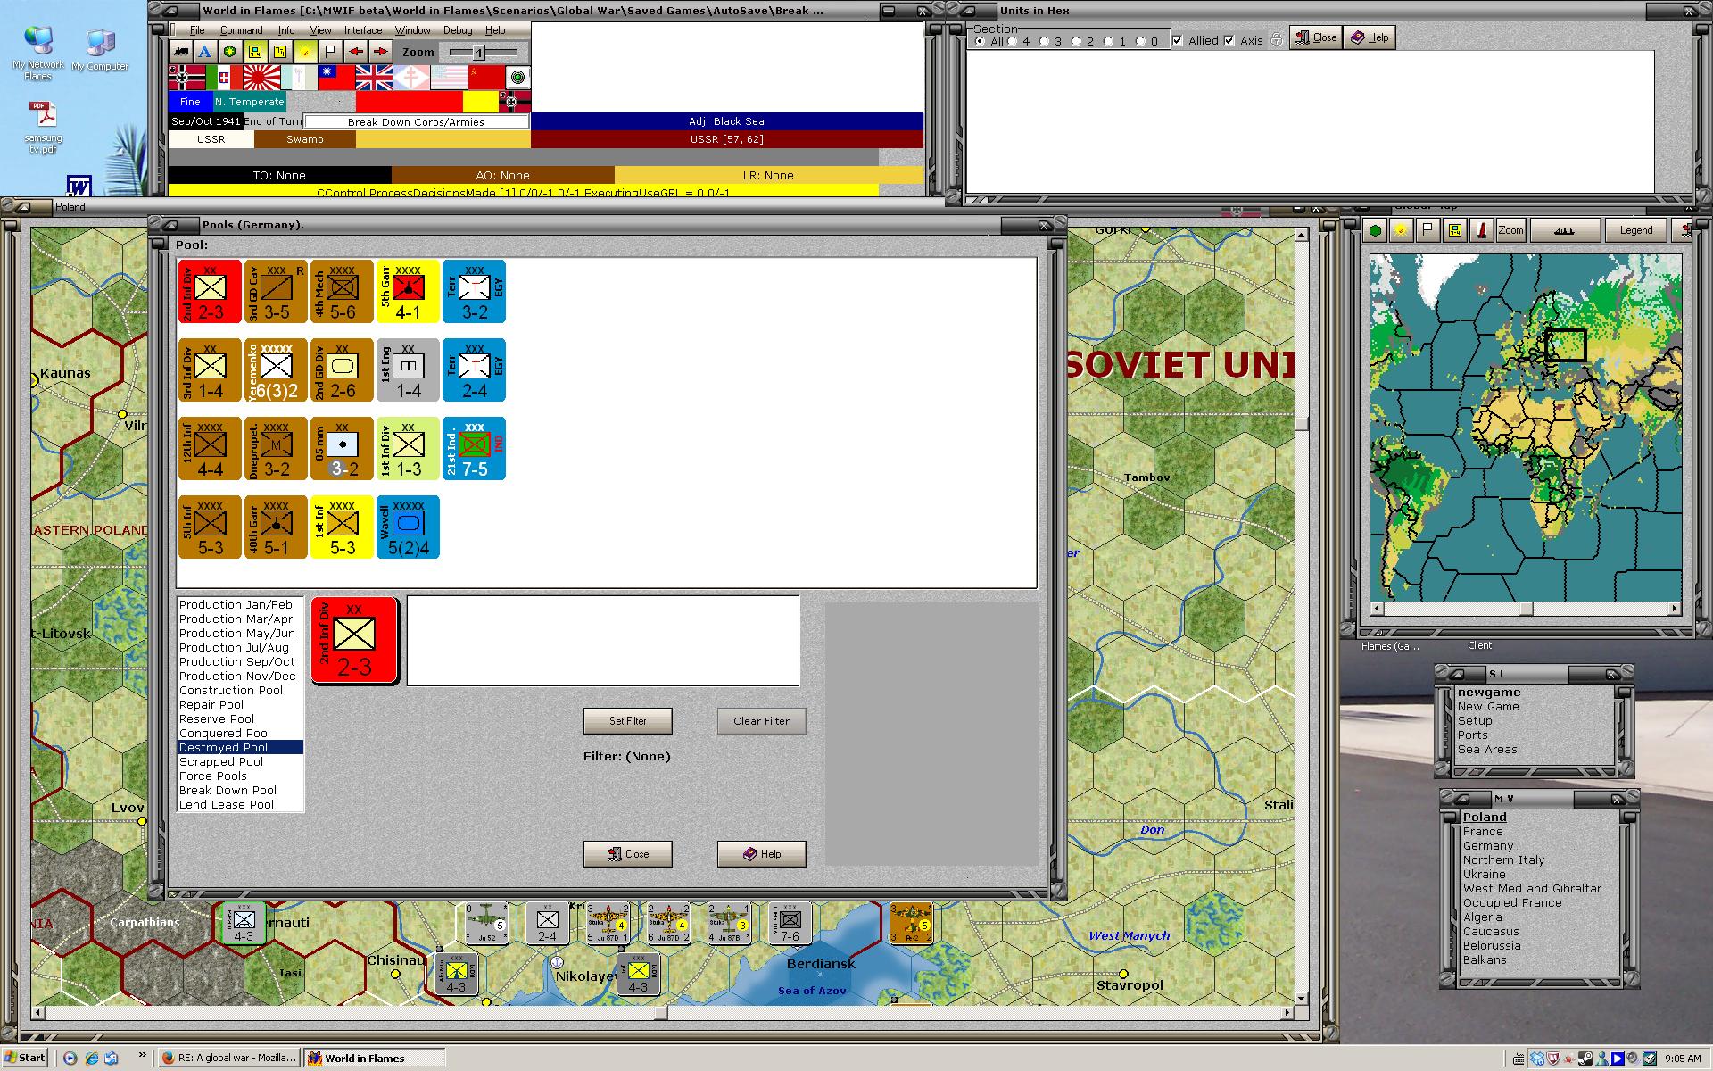
Task: Click the train icon in main toolbar
Action: pyautogui.click(x=181, y=52)
